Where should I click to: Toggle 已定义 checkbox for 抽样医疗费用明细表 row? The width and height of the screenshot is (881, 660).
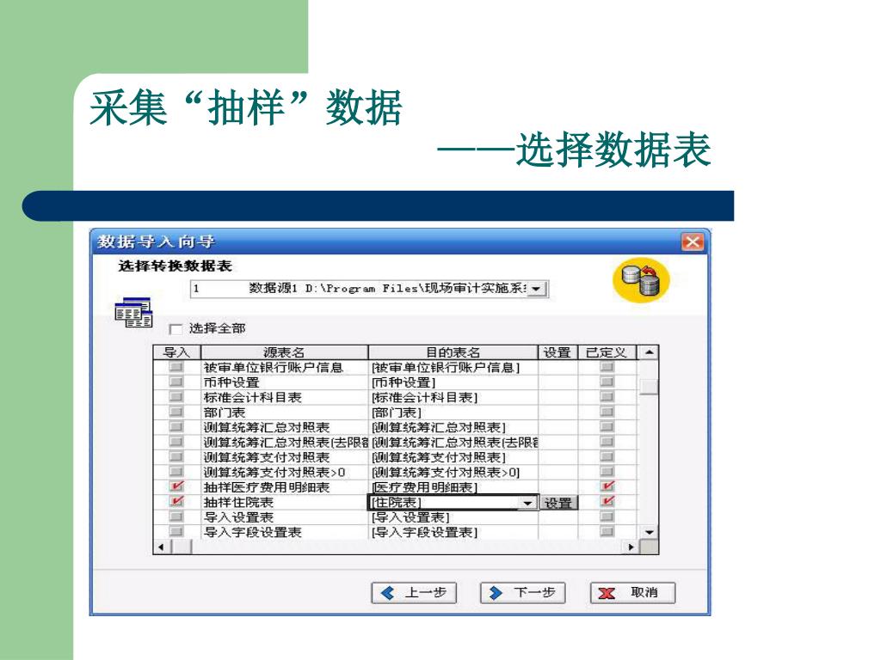(607, 486)
